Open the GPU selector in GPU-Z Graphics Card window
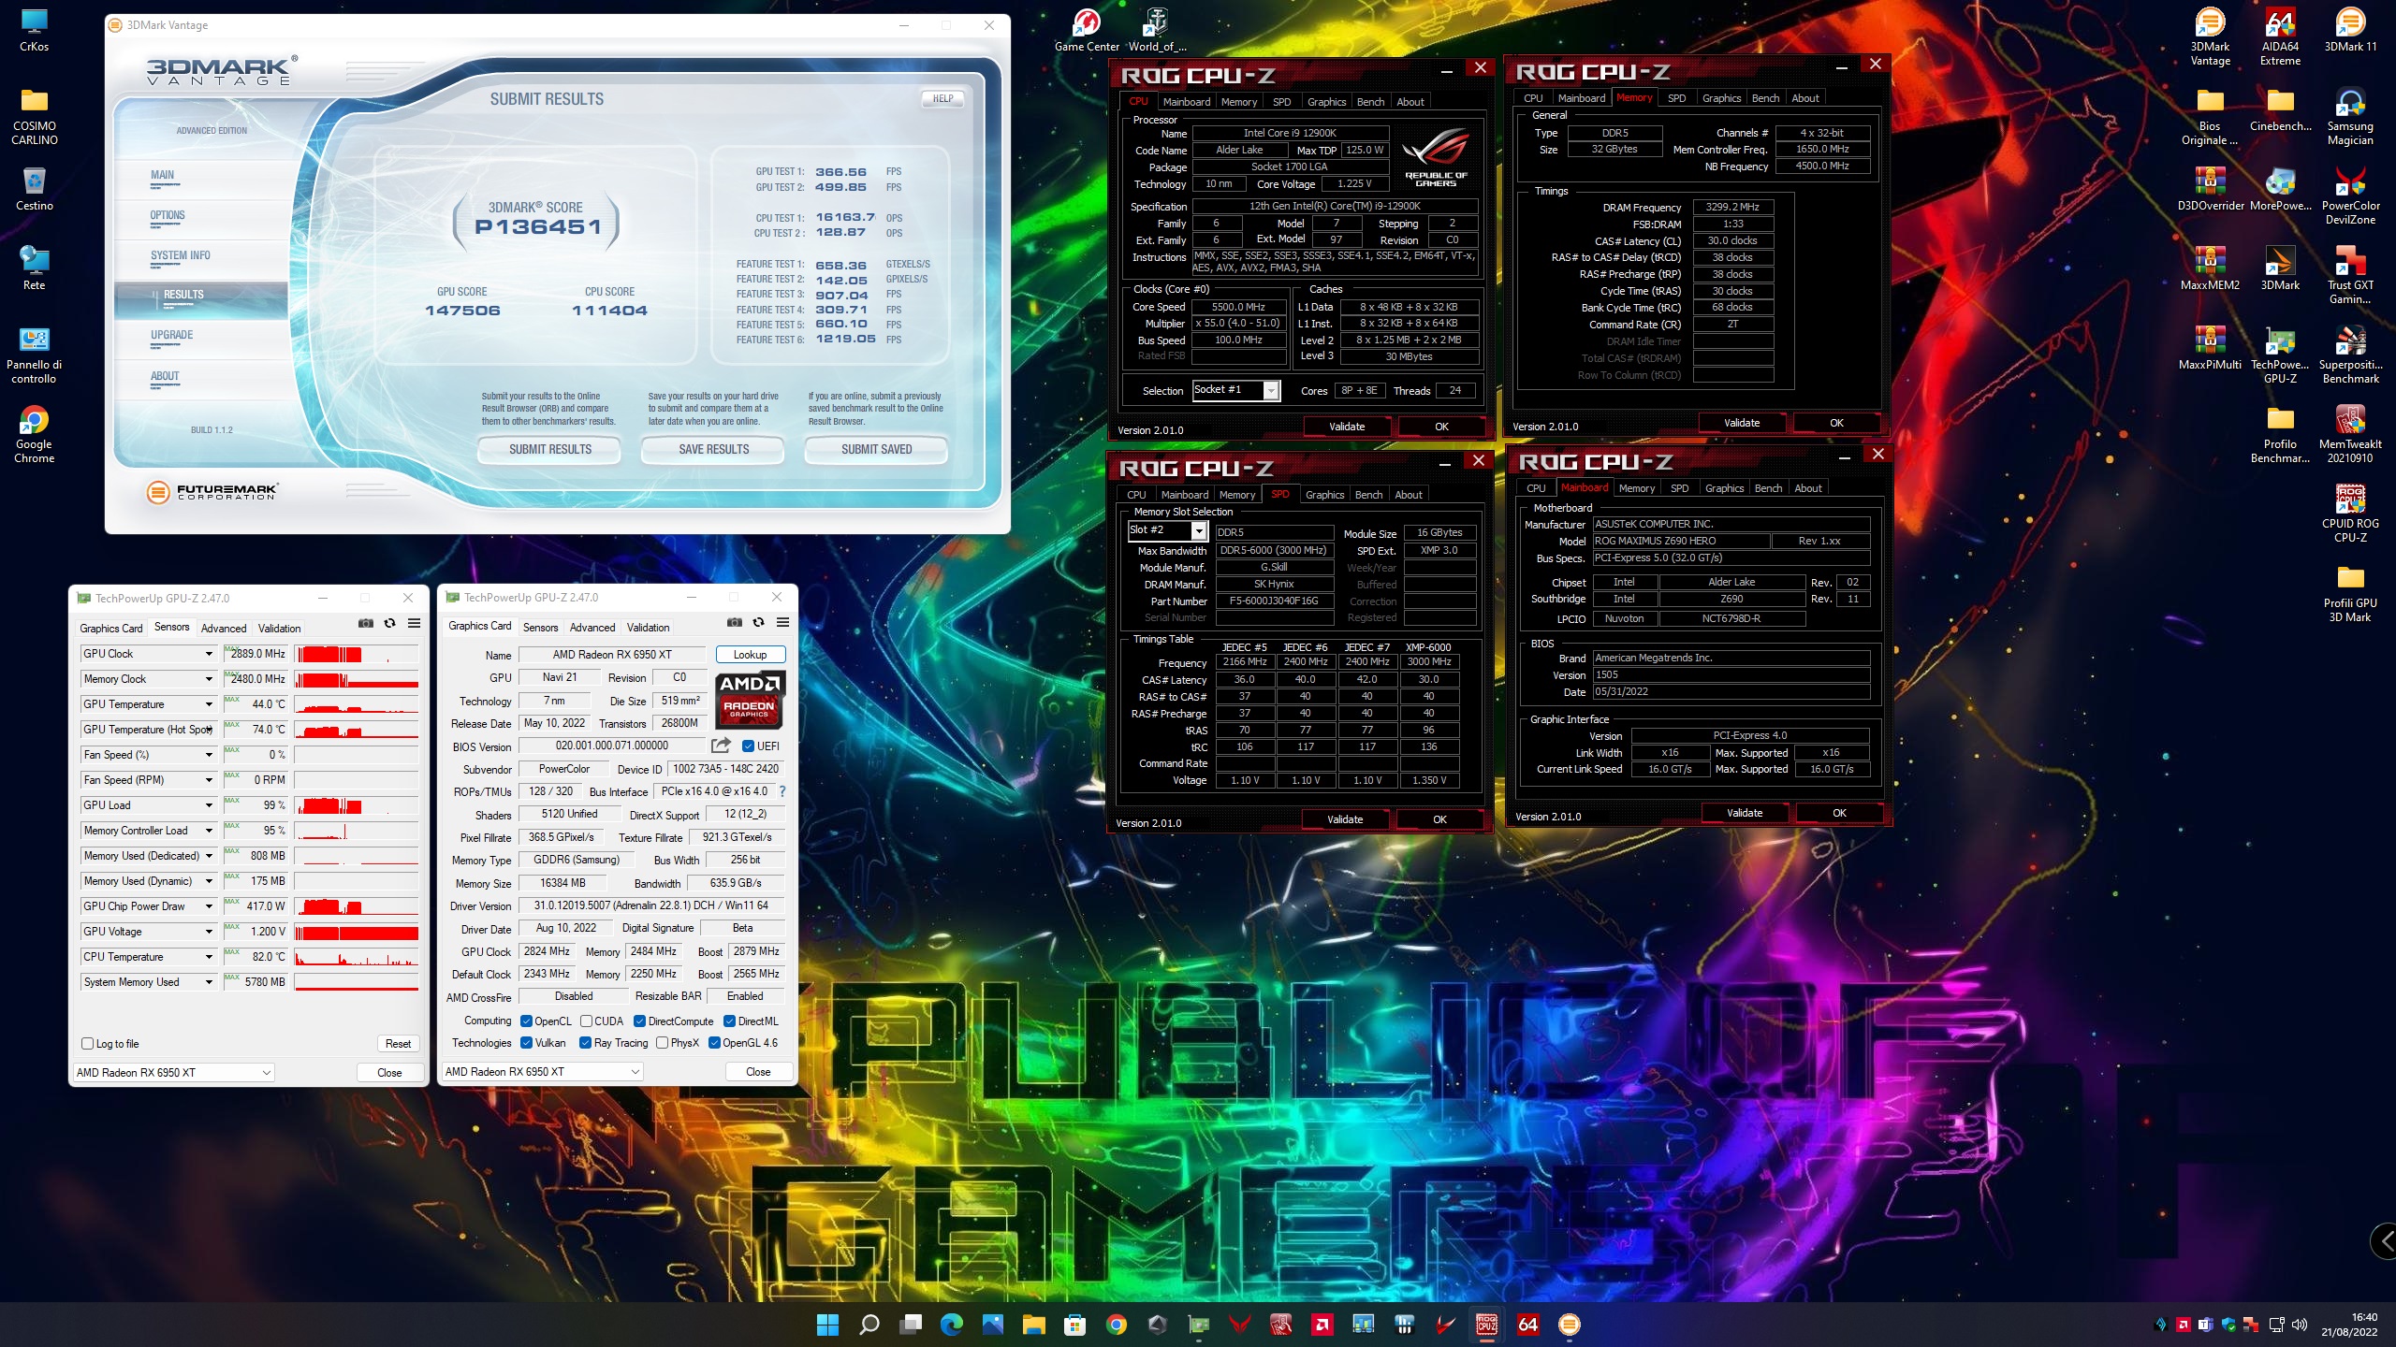This screenshot has height=1347, width=2396. click(542, 1072)
